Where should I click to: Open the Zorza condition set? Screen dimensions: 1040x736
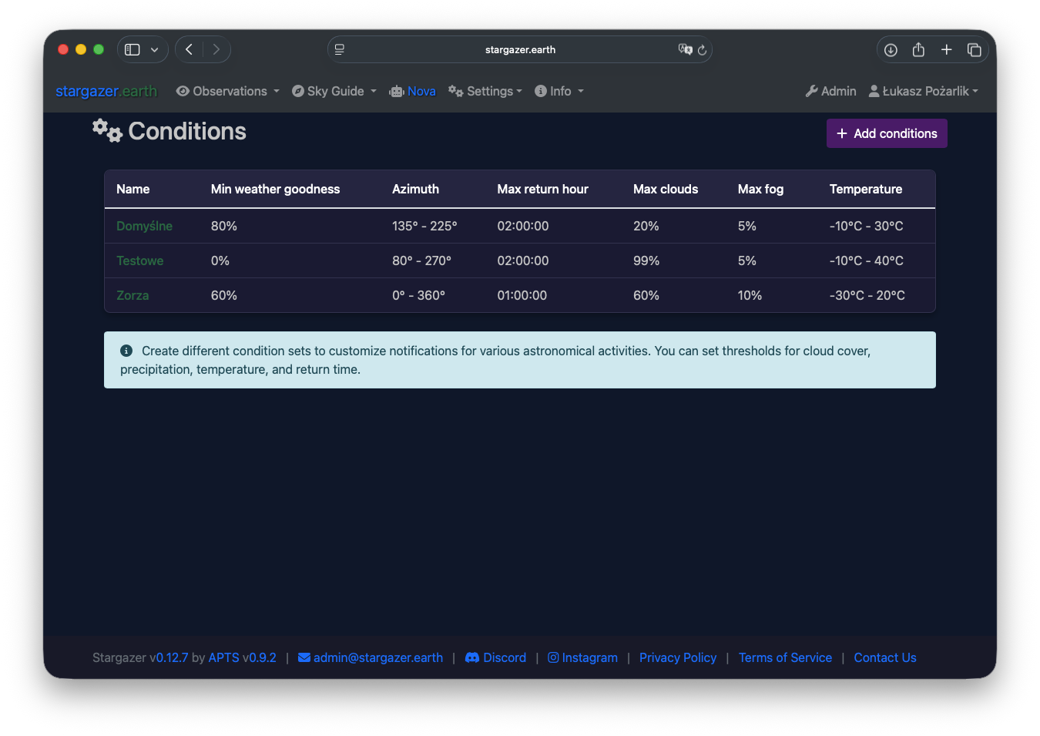pyautogui.click(x=133, y=295)
